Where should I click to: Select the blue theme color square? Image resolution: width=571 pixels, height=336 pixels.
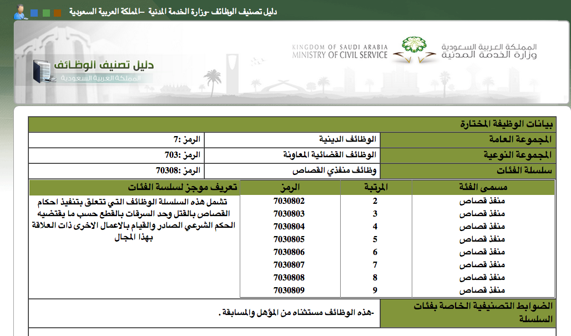click(x=34, y=13)
